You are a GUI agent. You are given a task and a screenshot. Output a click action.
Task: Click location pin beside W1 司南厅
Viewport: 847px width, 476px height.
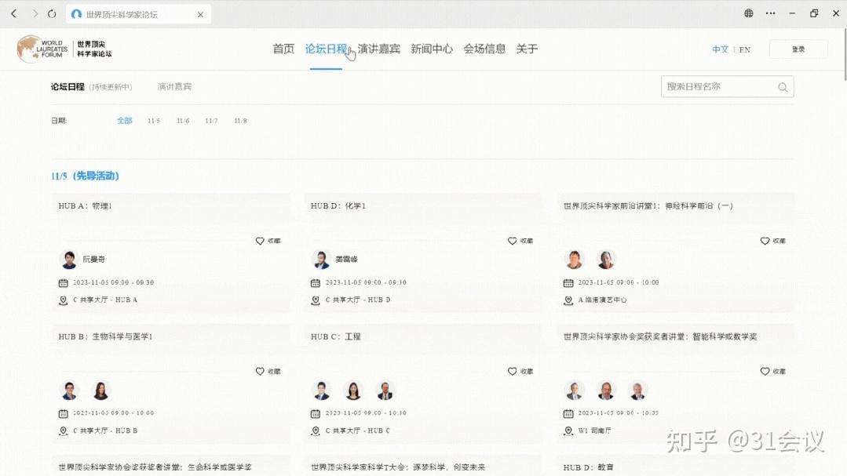(x=568, y=431)
